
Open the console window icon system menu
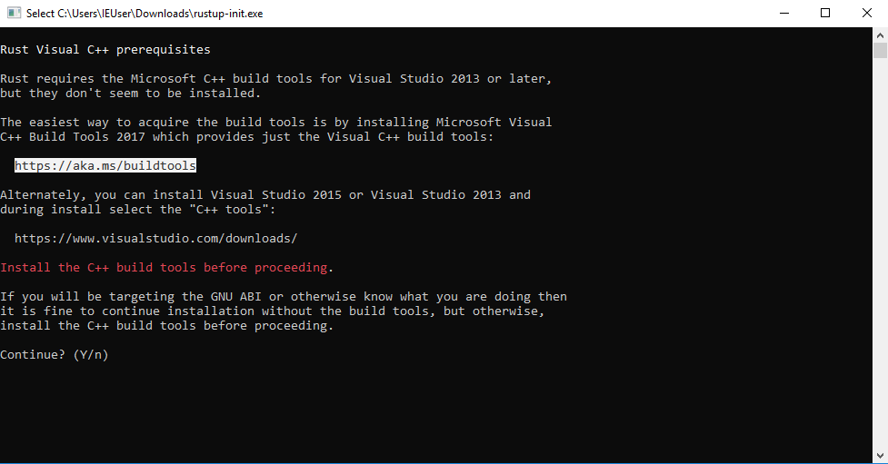click(x=14, y=13)
